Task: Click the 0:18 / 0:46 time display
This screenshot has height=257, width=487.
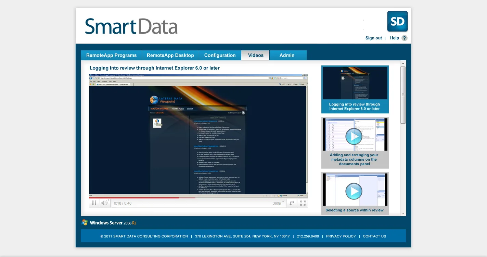Action: click(123, 203)
